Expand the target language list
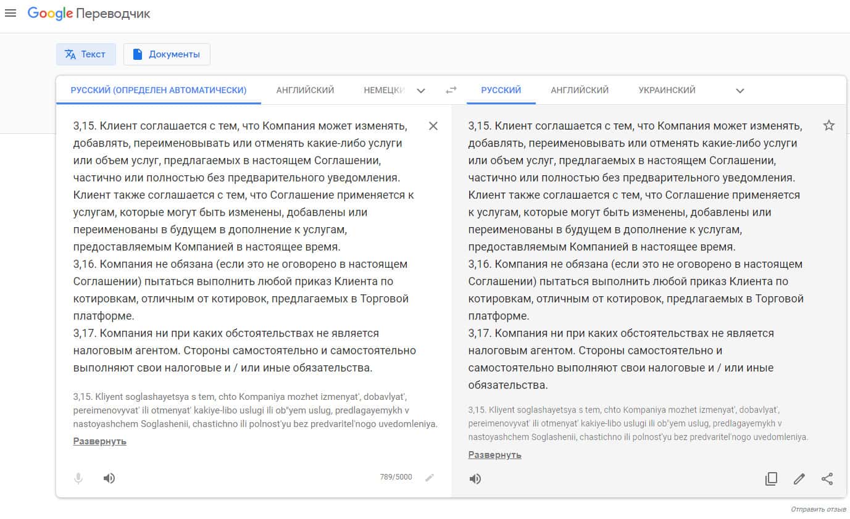 740,91
